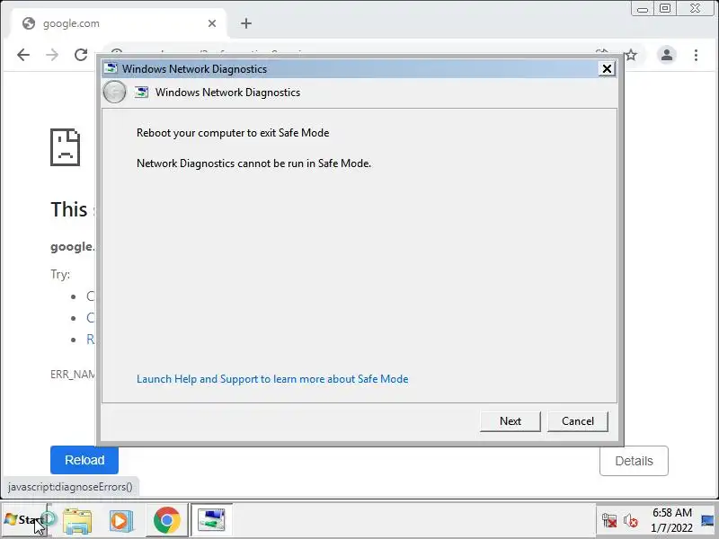Image resolution: width=719 pixels, height=539 pixels.
Task: Switch to Chrome on the taskbar
Action: 167,520
